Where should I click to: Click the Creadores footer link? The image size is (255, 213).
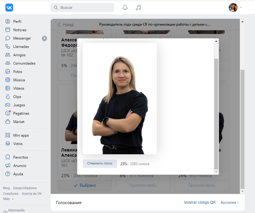coord(11,194)
